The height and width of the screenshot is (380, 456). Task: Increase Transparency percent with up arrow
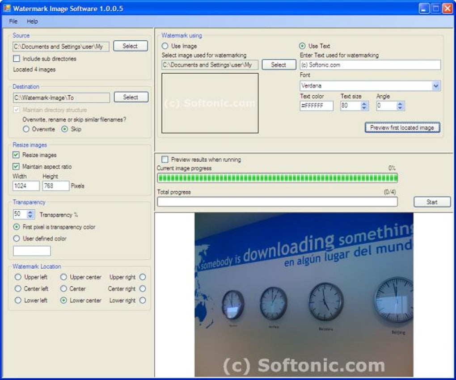[x=30, y=212]
